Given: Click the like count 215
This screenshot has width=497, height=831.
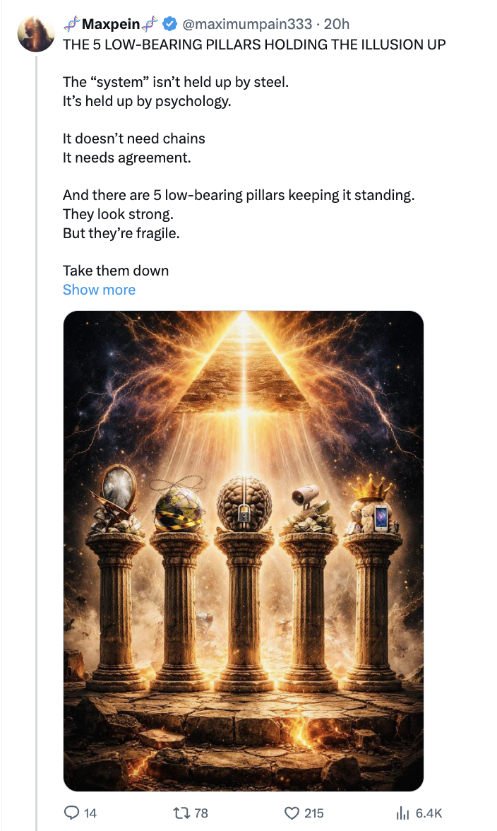Looking at the screenshot, I should (313, 813).
